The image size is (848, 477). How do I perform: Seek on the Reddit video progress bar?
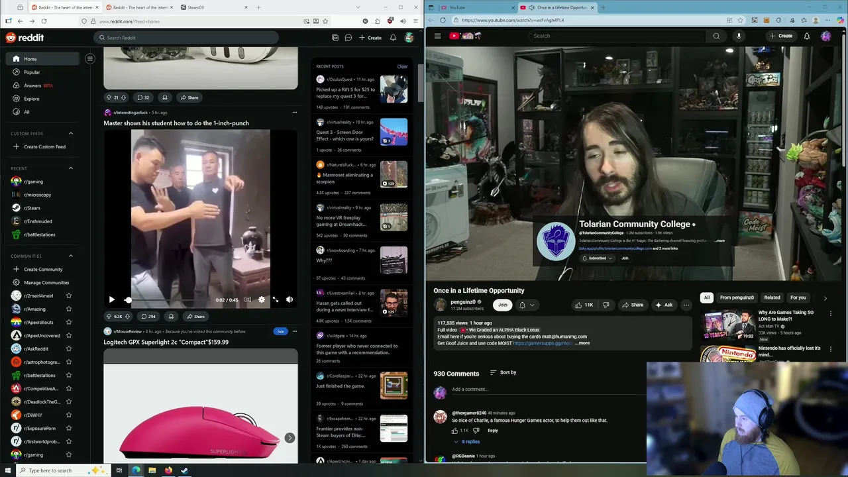click(166, 300)
